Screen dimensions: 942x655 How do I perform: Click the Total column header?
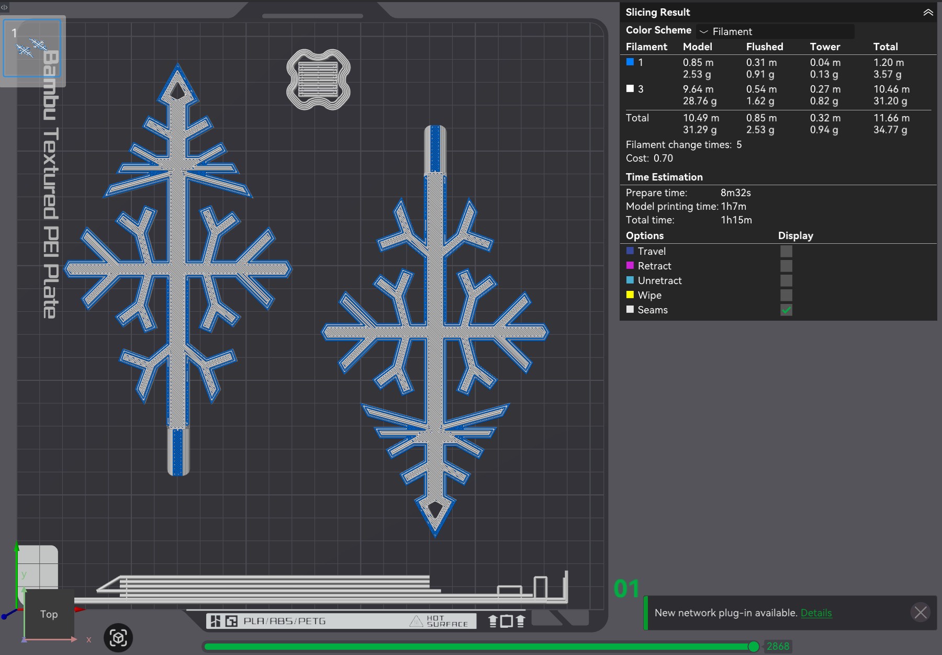coord(885,47)
